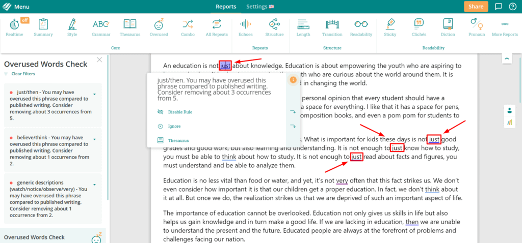Disable Rule for just/then suggestion

click(180, 112)
